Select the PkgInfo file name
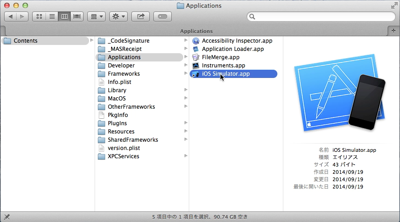 pos(118,115)
